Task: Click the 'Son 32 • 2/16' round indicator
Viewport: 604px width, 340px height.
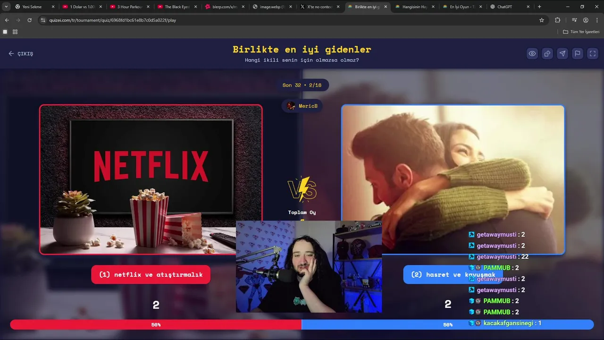Action: click(x=302, y=85)
